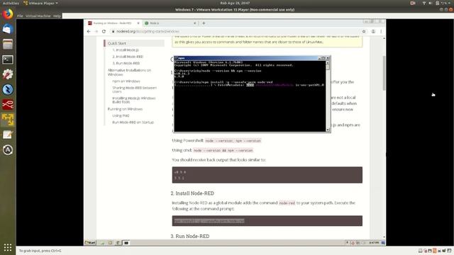Click the date and time in top bar
The image size is (454, 255).
coord(235,3)
